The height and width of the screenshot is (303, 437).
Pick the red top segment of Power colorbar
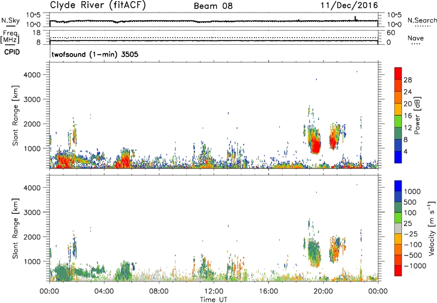[x=398, y=73]
